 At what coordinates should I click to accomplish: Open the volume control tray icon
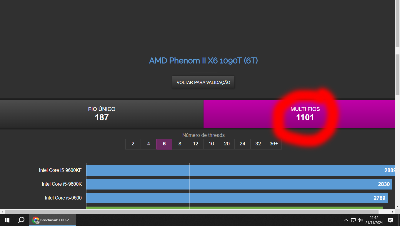(360, 220)
